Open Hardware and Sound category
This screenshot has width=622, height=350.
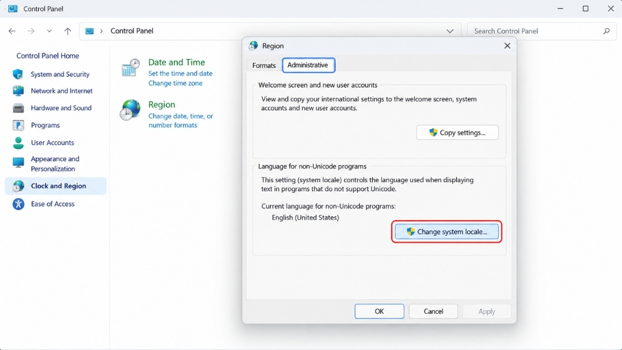click(61, 108)
